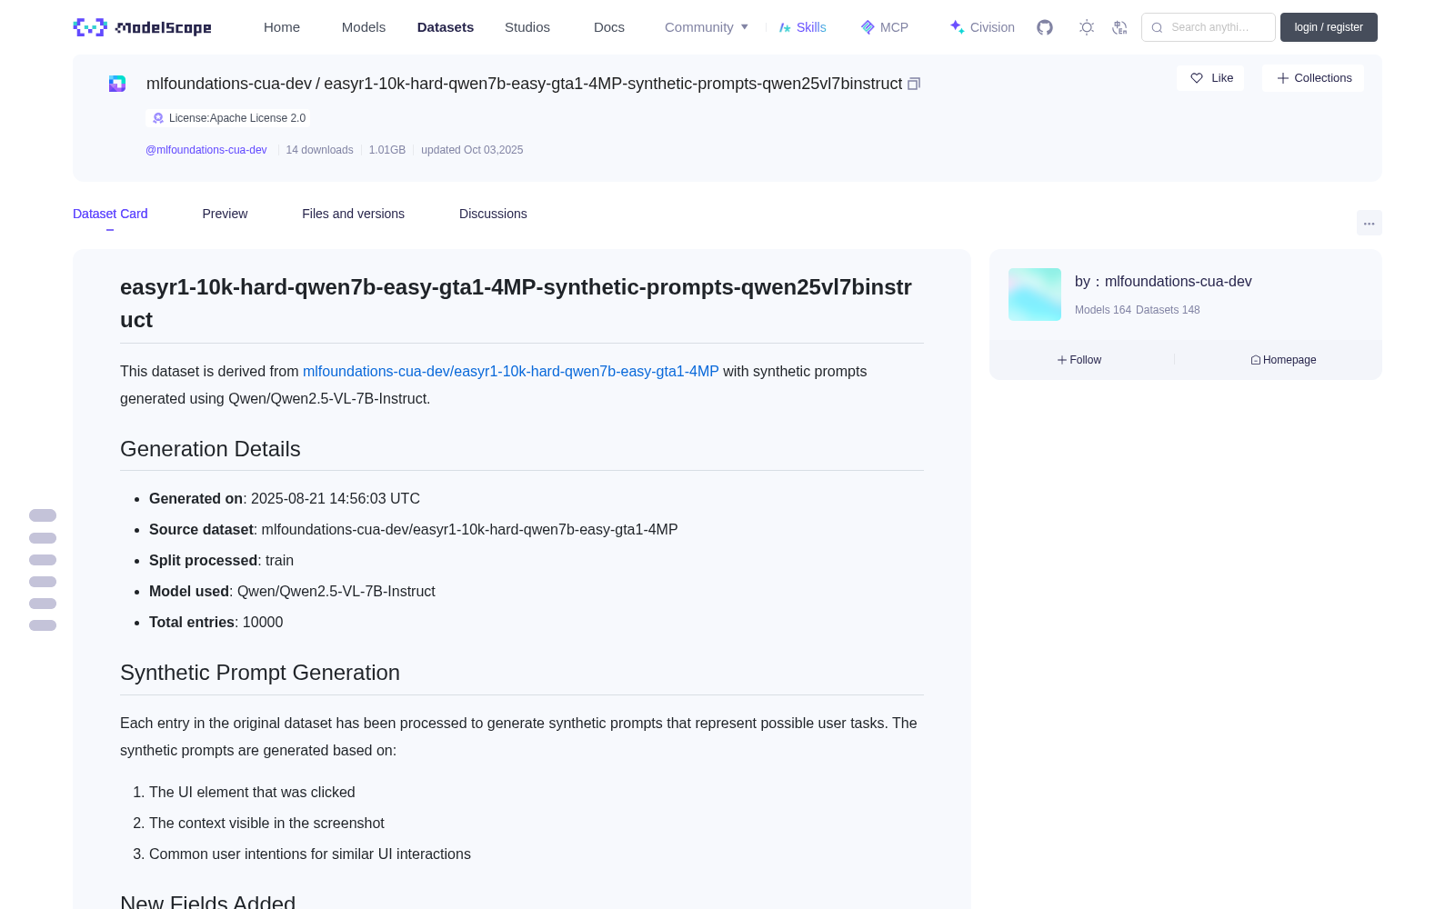Open the Docs navigation item
Image resolution: width=1455 pixels, height=909 pixels.
pyautogui.click(x=609, y=27)
